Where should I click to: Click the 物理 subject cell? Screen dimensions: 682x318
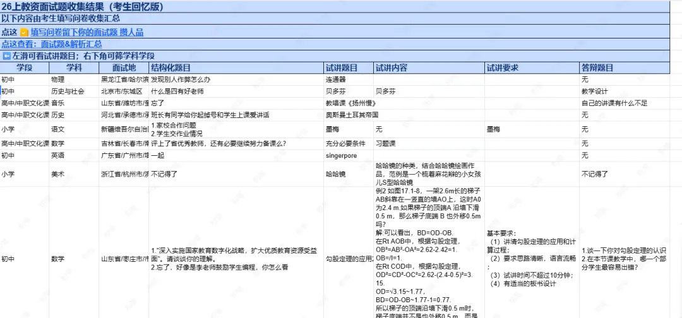[x=75, y=79]
